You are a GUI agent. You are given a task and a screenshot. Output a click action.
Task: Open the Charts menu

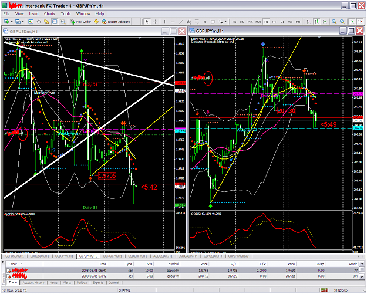(49, 14)
